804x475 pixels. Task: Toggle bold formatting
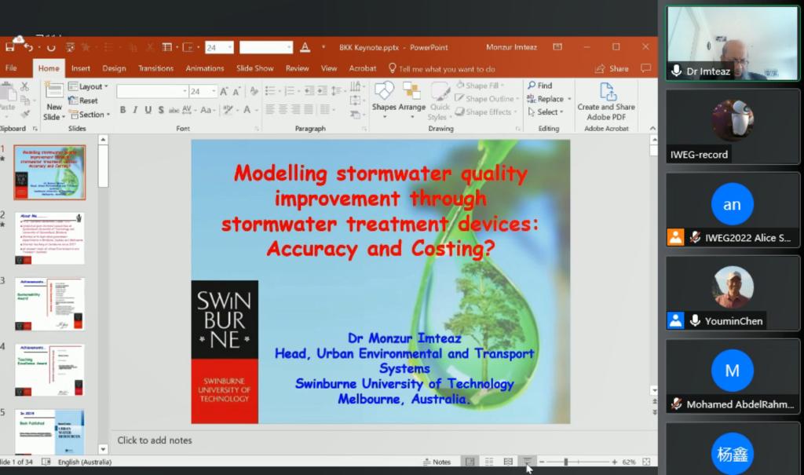point(123,110)
